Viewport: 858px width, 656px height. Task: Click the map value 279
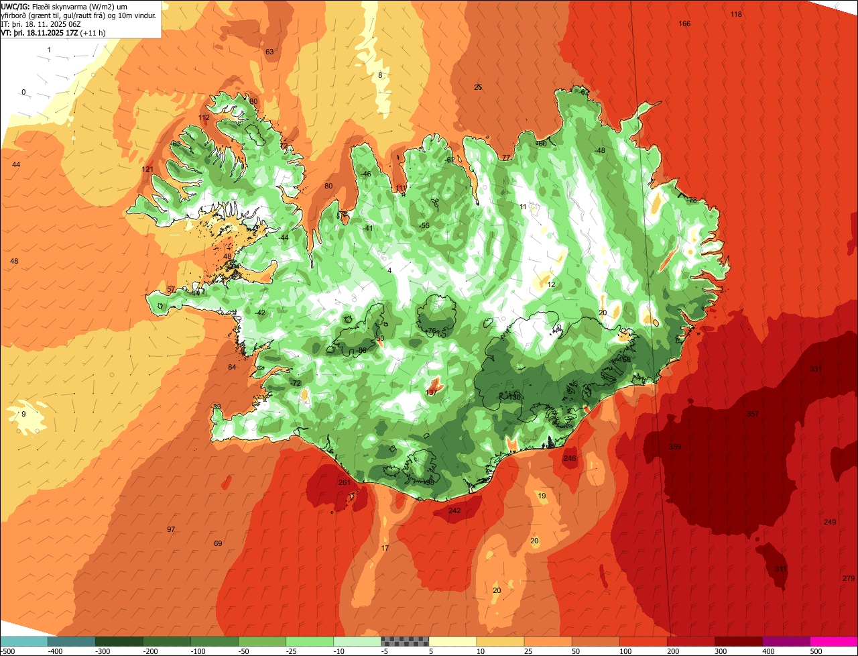pyautogui.click(x=849, y=578)
